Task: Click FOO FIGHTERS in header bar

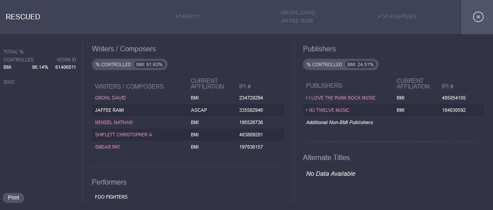Action: tap(397, 17)
